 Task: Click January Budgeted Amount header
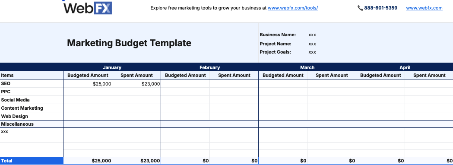(x=88, y=75)
